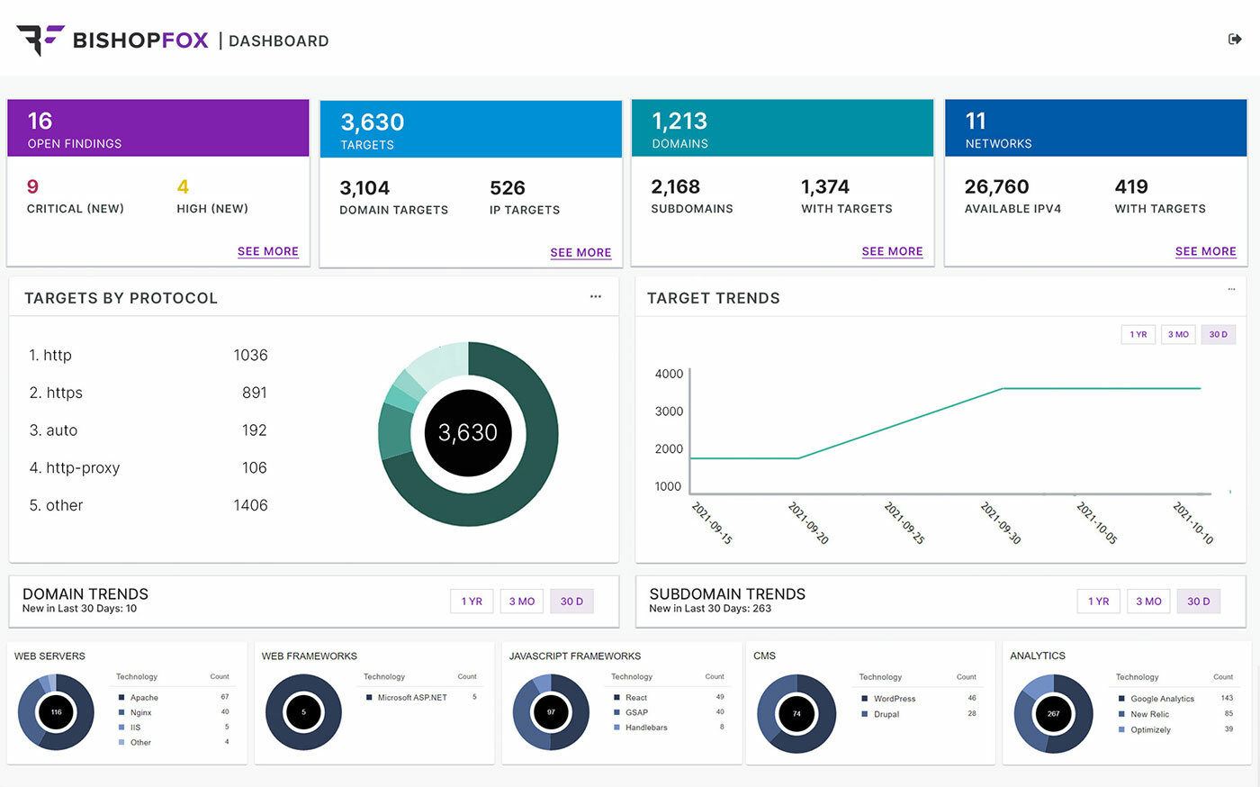The width and height of the screenshot is (1260, 787).
Task: Select 30 D in Target Trends
Action: (x=1218, y=334)
